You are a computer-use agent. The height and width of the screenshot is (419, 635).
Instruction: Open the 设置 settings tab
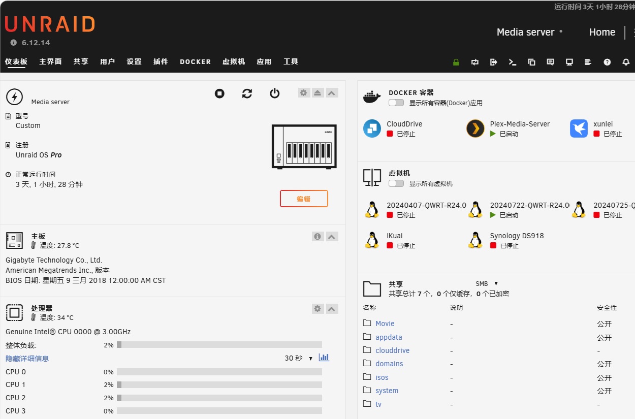[134, 61]
